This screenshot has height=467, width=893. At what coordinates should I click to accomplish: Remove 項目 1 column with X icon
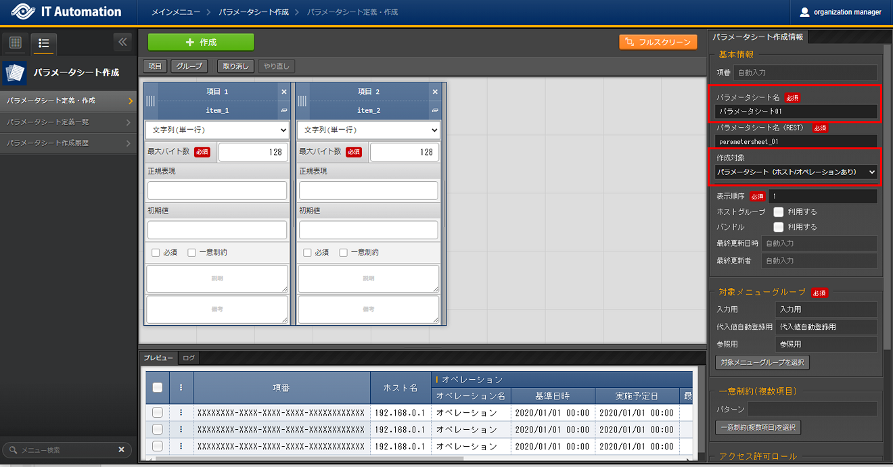(283, 91)
